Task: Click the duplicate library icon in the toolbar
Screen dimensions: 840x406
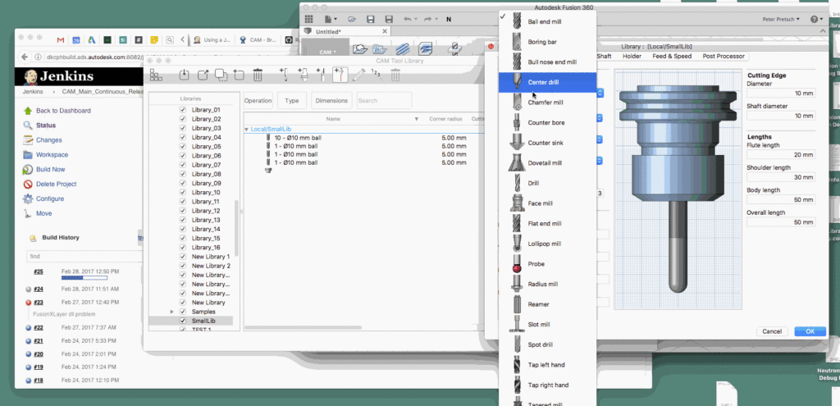Action: [x=221, y=75]
